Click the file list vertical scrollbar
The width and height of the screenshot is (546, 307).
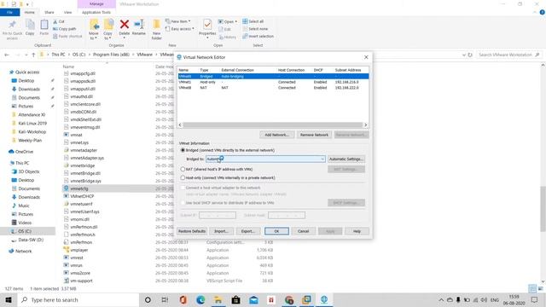(543, 209)
